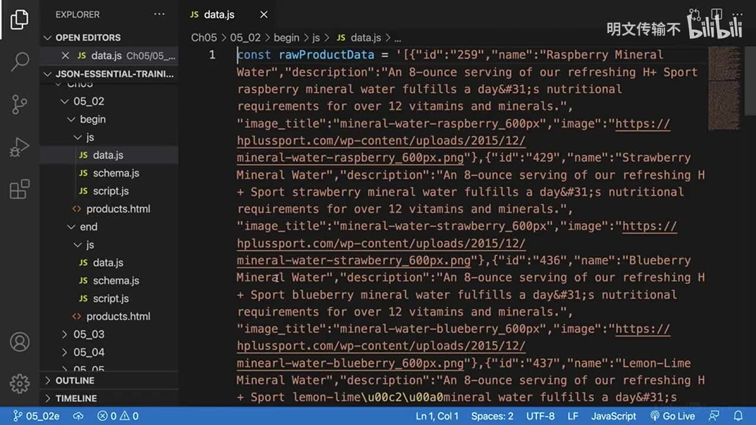
Task: Click the minimap at editor right
Action: 724,89
